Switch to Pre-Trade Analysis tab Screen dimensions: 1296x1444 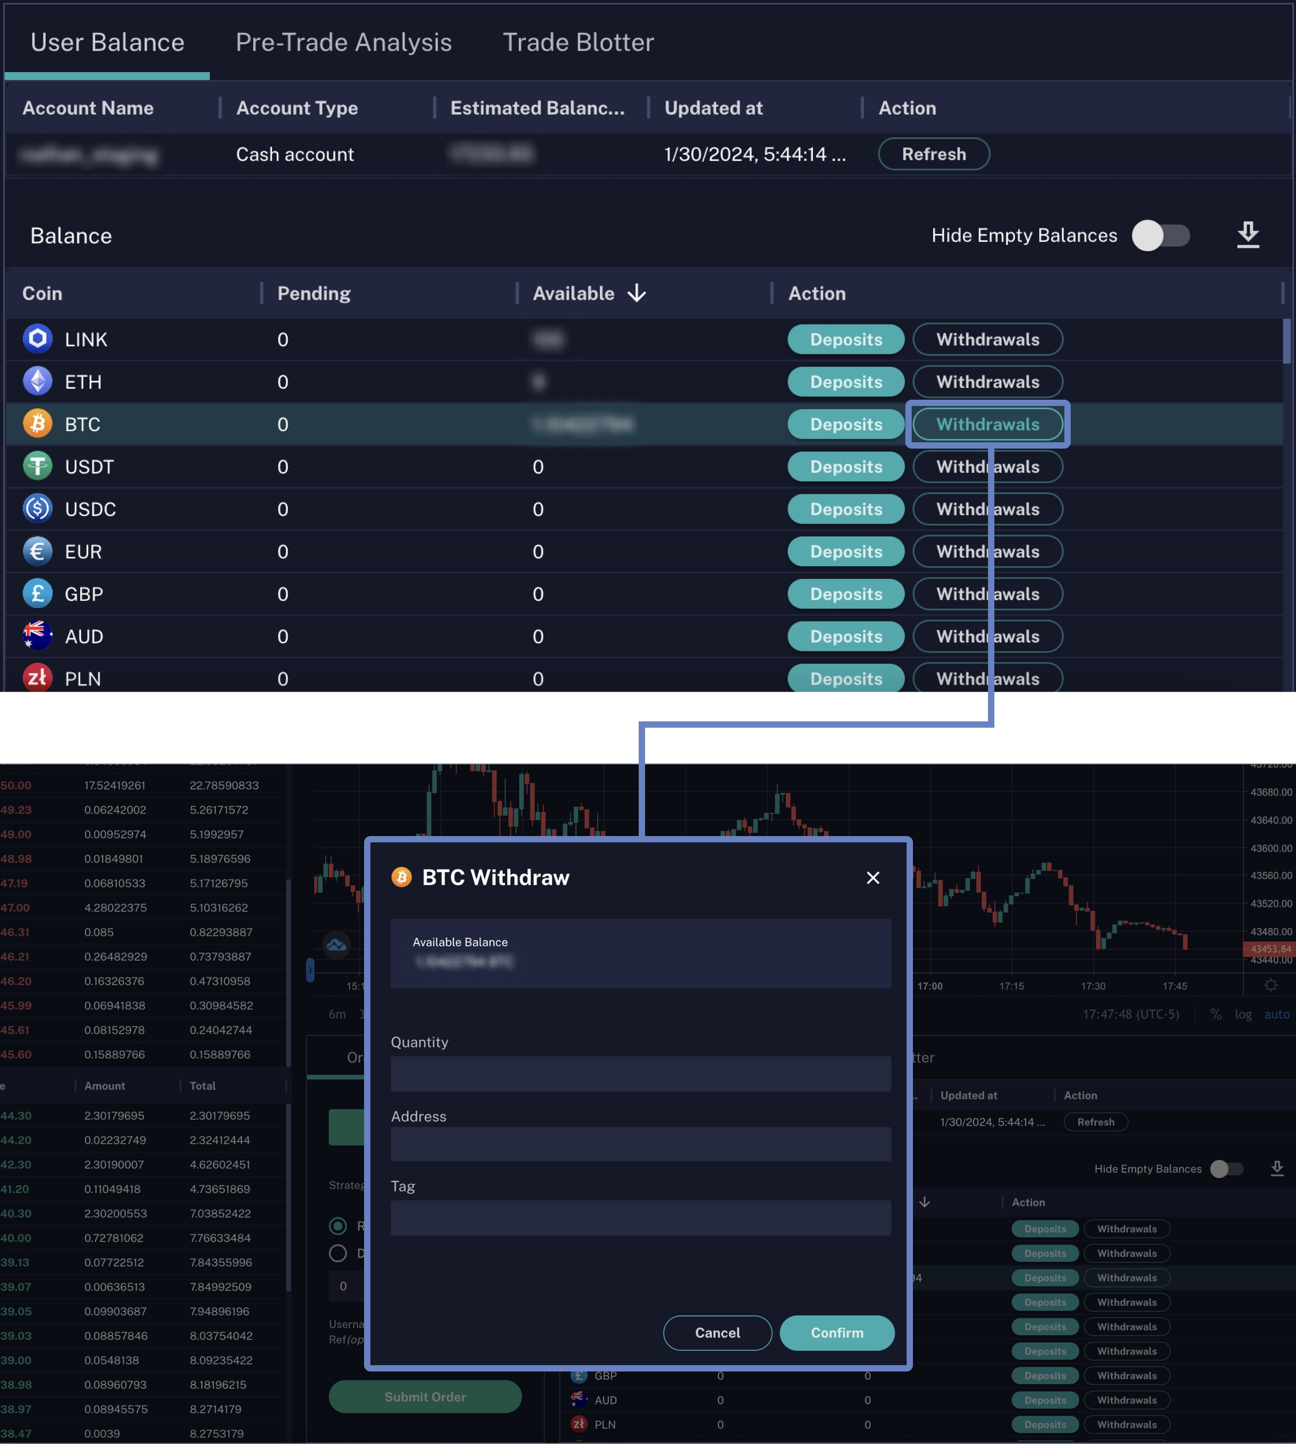point(343,43)
